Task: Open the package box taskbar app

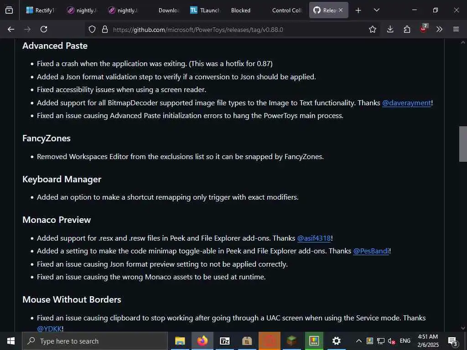Action: (247, 341)
